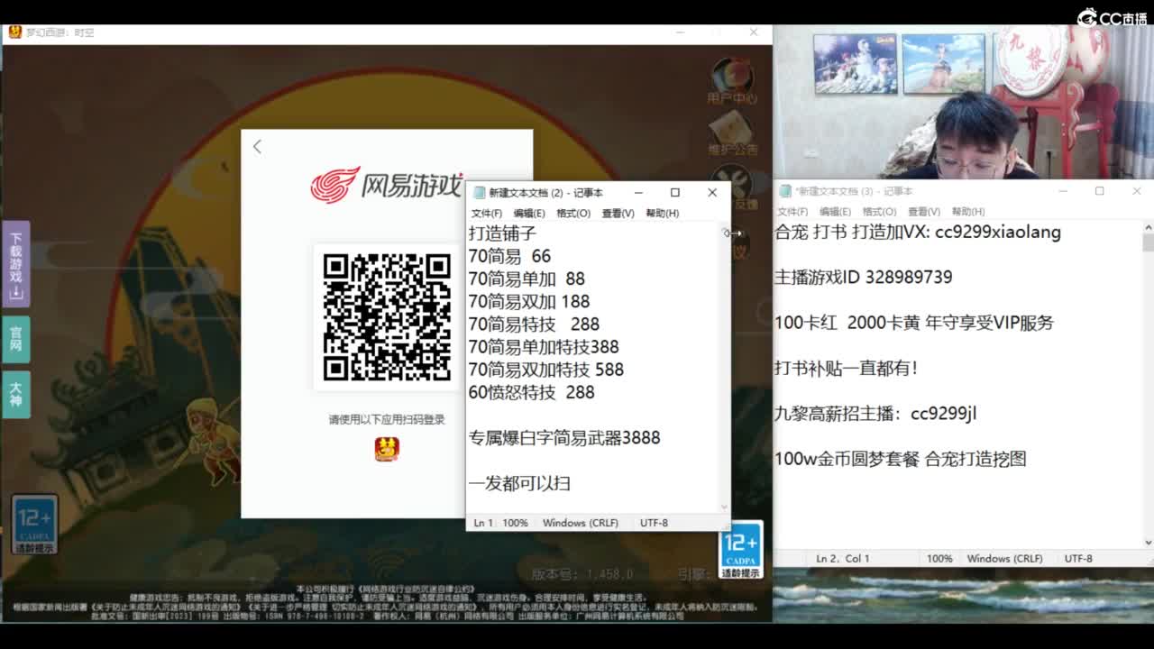
Task: Click the game app icon below QR code
Action: pyautogui.click(x=387, y=448)
